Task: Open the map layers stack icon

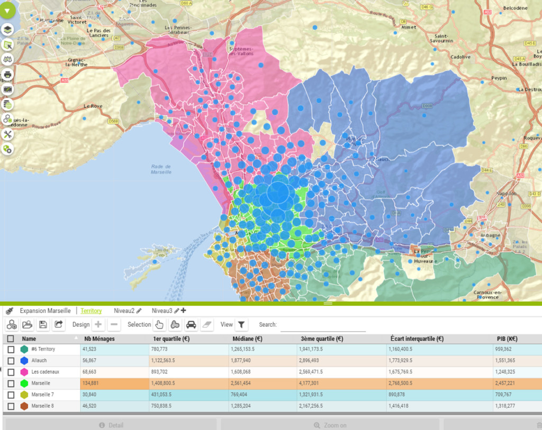Action: (7, 30)
